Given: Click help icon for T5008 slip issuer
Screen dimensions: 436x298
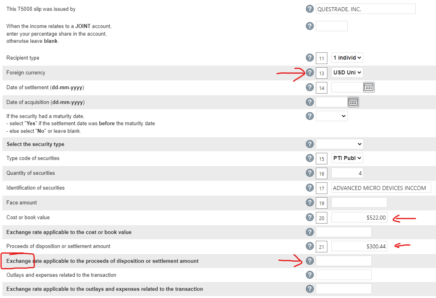Looking at the screenshot, I should (309, 9).
